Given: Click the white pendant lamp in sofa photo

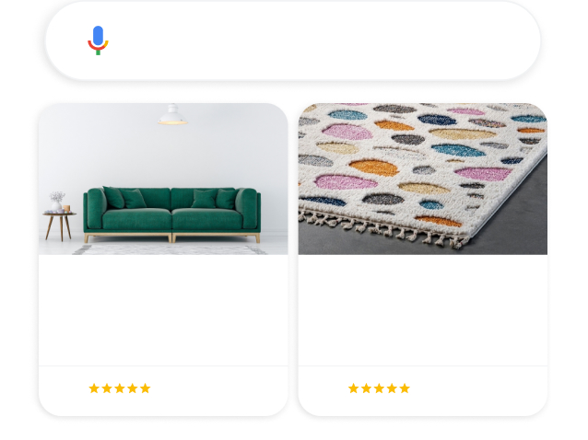Looking at the screenshot, I should (x=172, y=114).
